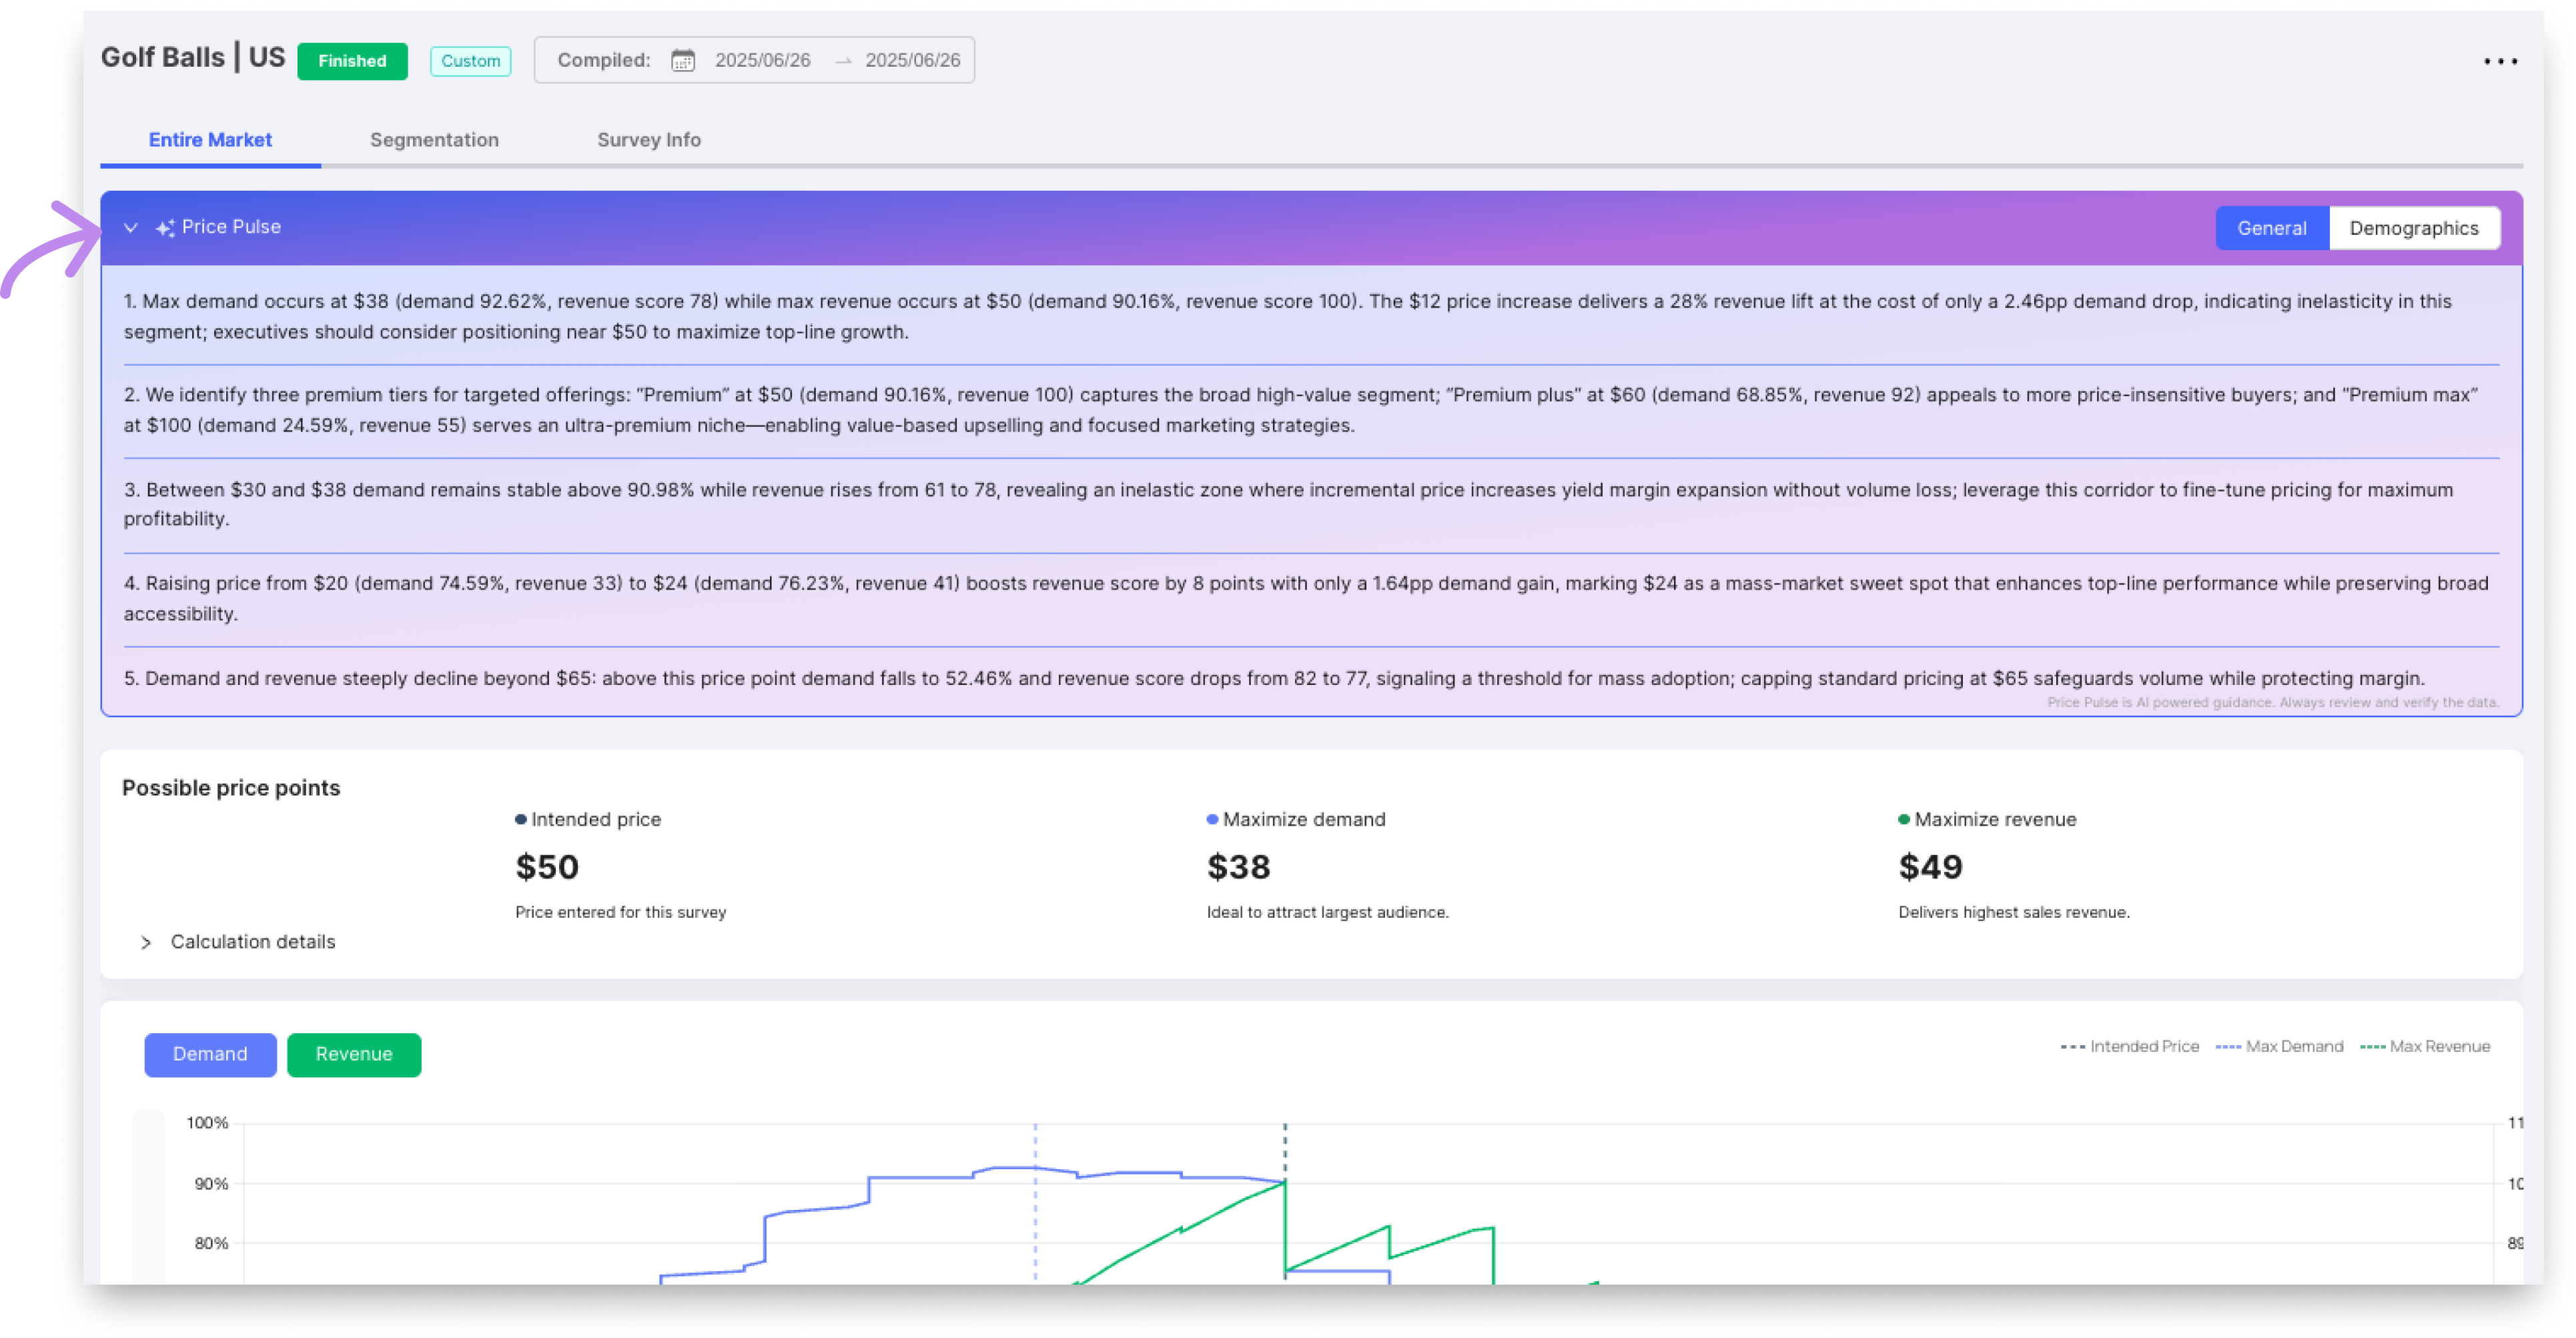The height and width of the screenshot is (1338, 2576).
Task: Click the calendar icon beside Compiled
Action: (682, 61)
